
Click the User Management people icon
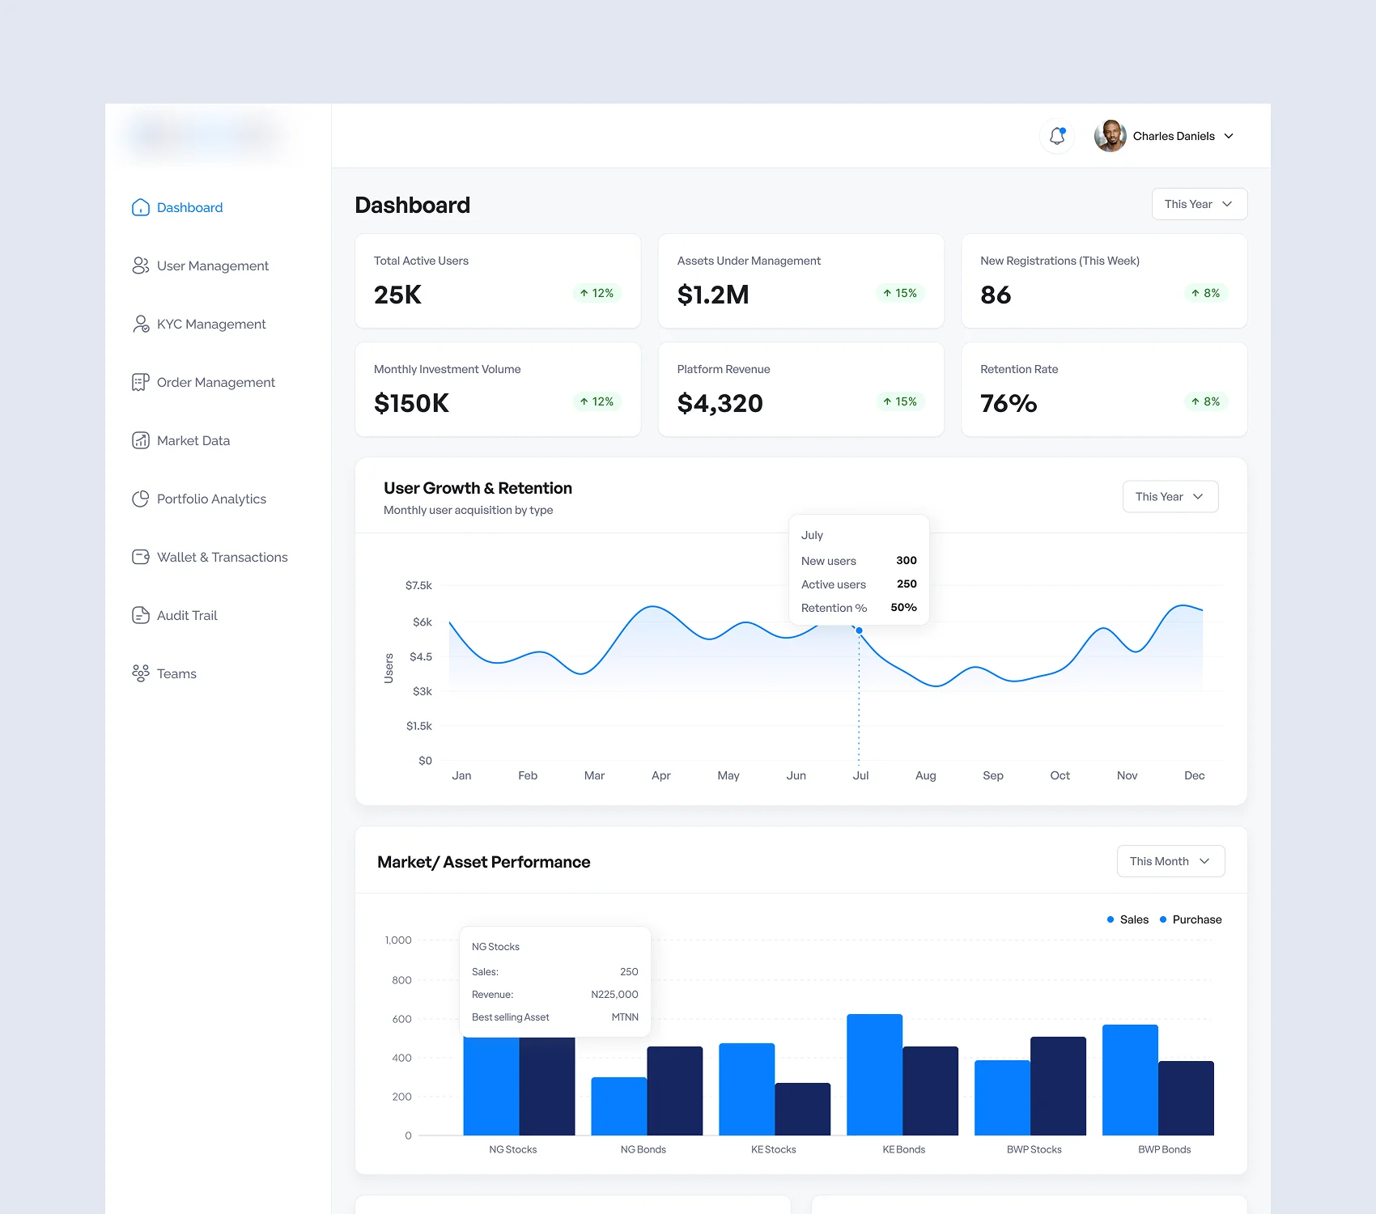pos(141,266)
